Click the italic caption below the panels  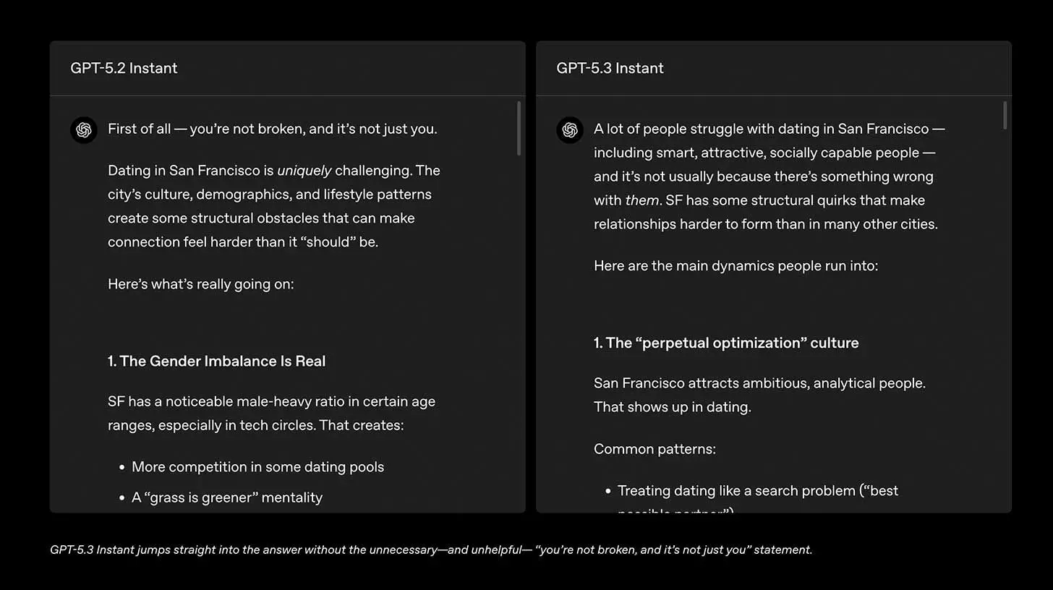pyautogui.click(x=431, y=550)
